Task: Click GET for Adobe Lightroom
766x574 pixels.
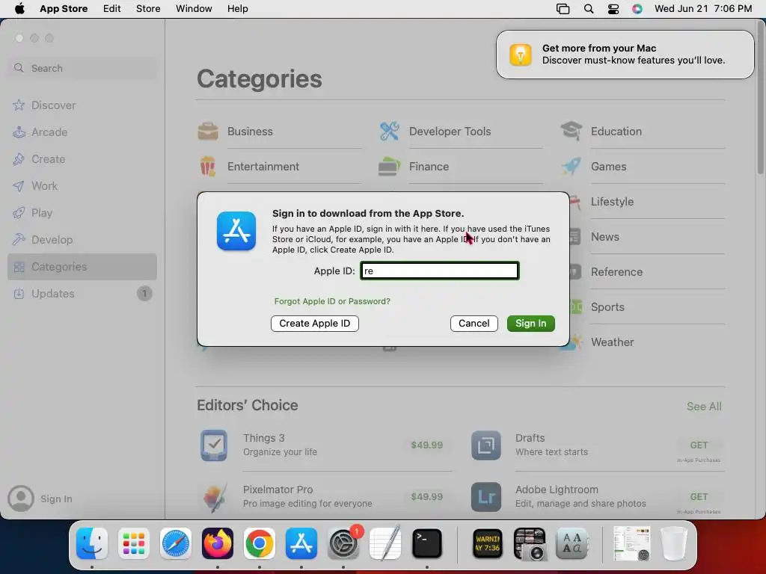Action: pyautogui.click(x=699, y=497)
